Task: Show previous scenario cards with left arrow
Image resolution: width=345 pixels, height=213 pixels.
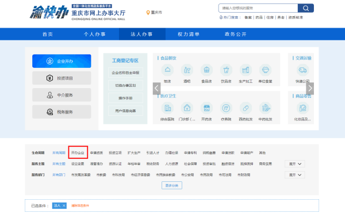Action: pyautogui.click(x=156, y=88)
